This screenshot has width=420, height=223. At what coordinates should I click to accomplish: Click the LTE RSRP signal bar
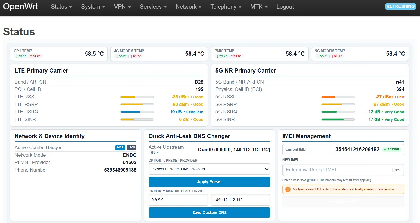click(137, 104)
